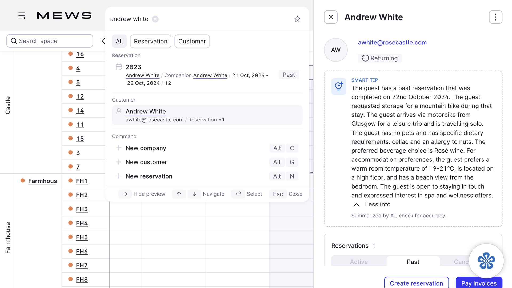Open the blue flower assistant button

point(486,261)
